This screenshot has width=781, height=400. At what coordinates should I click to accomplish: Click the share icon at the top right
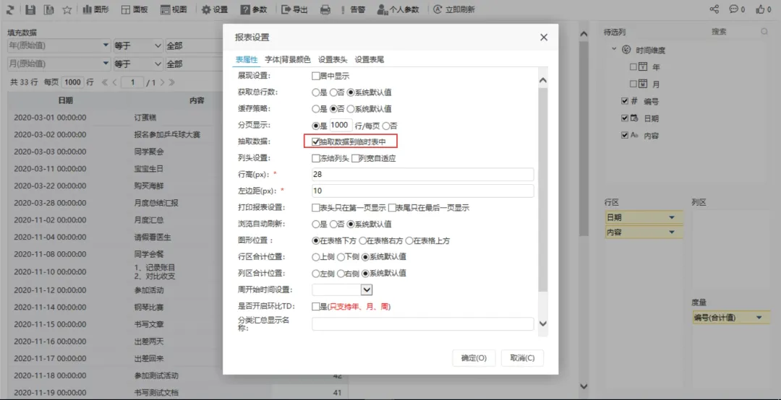[x=714, y=9]
